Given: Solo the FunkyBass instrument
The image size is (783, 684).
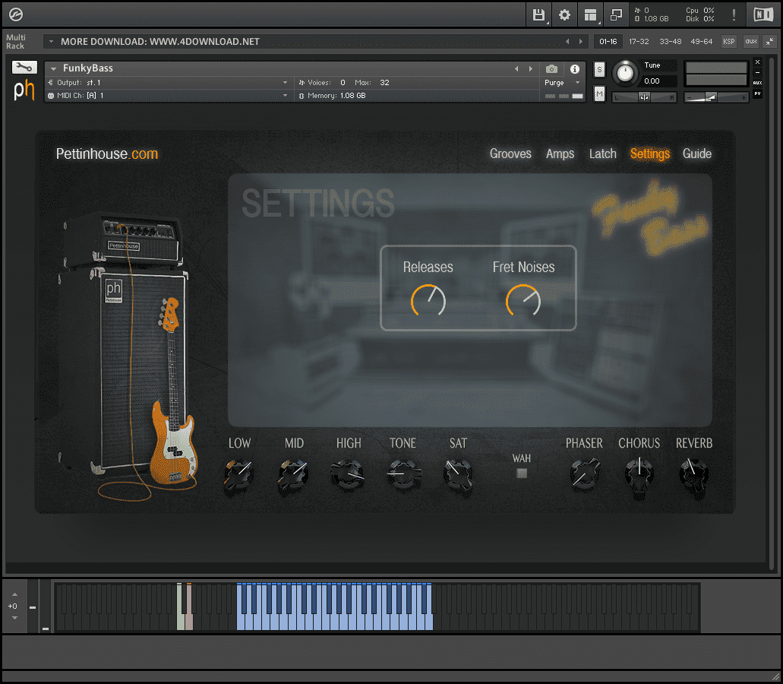Looking at the screenshot, I should [599, 69].
